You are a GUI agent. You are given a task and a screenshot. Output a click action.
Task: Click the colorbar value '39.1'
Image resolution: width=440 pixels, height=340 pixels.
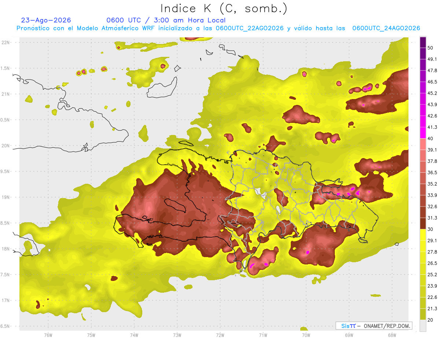[432, 150]
